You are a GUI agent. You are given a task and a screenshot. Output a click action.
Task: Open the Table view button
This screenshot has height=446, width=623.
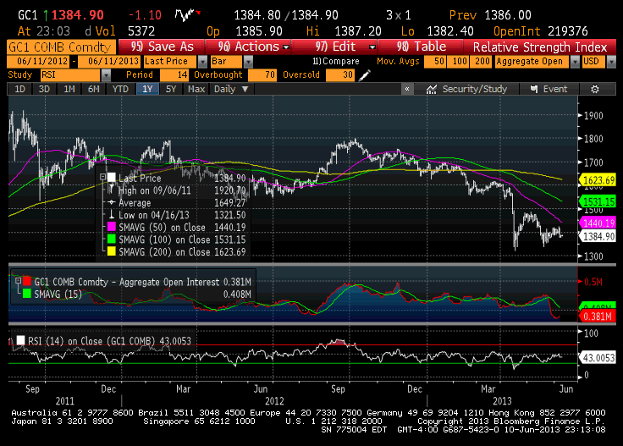click(422, 47)
